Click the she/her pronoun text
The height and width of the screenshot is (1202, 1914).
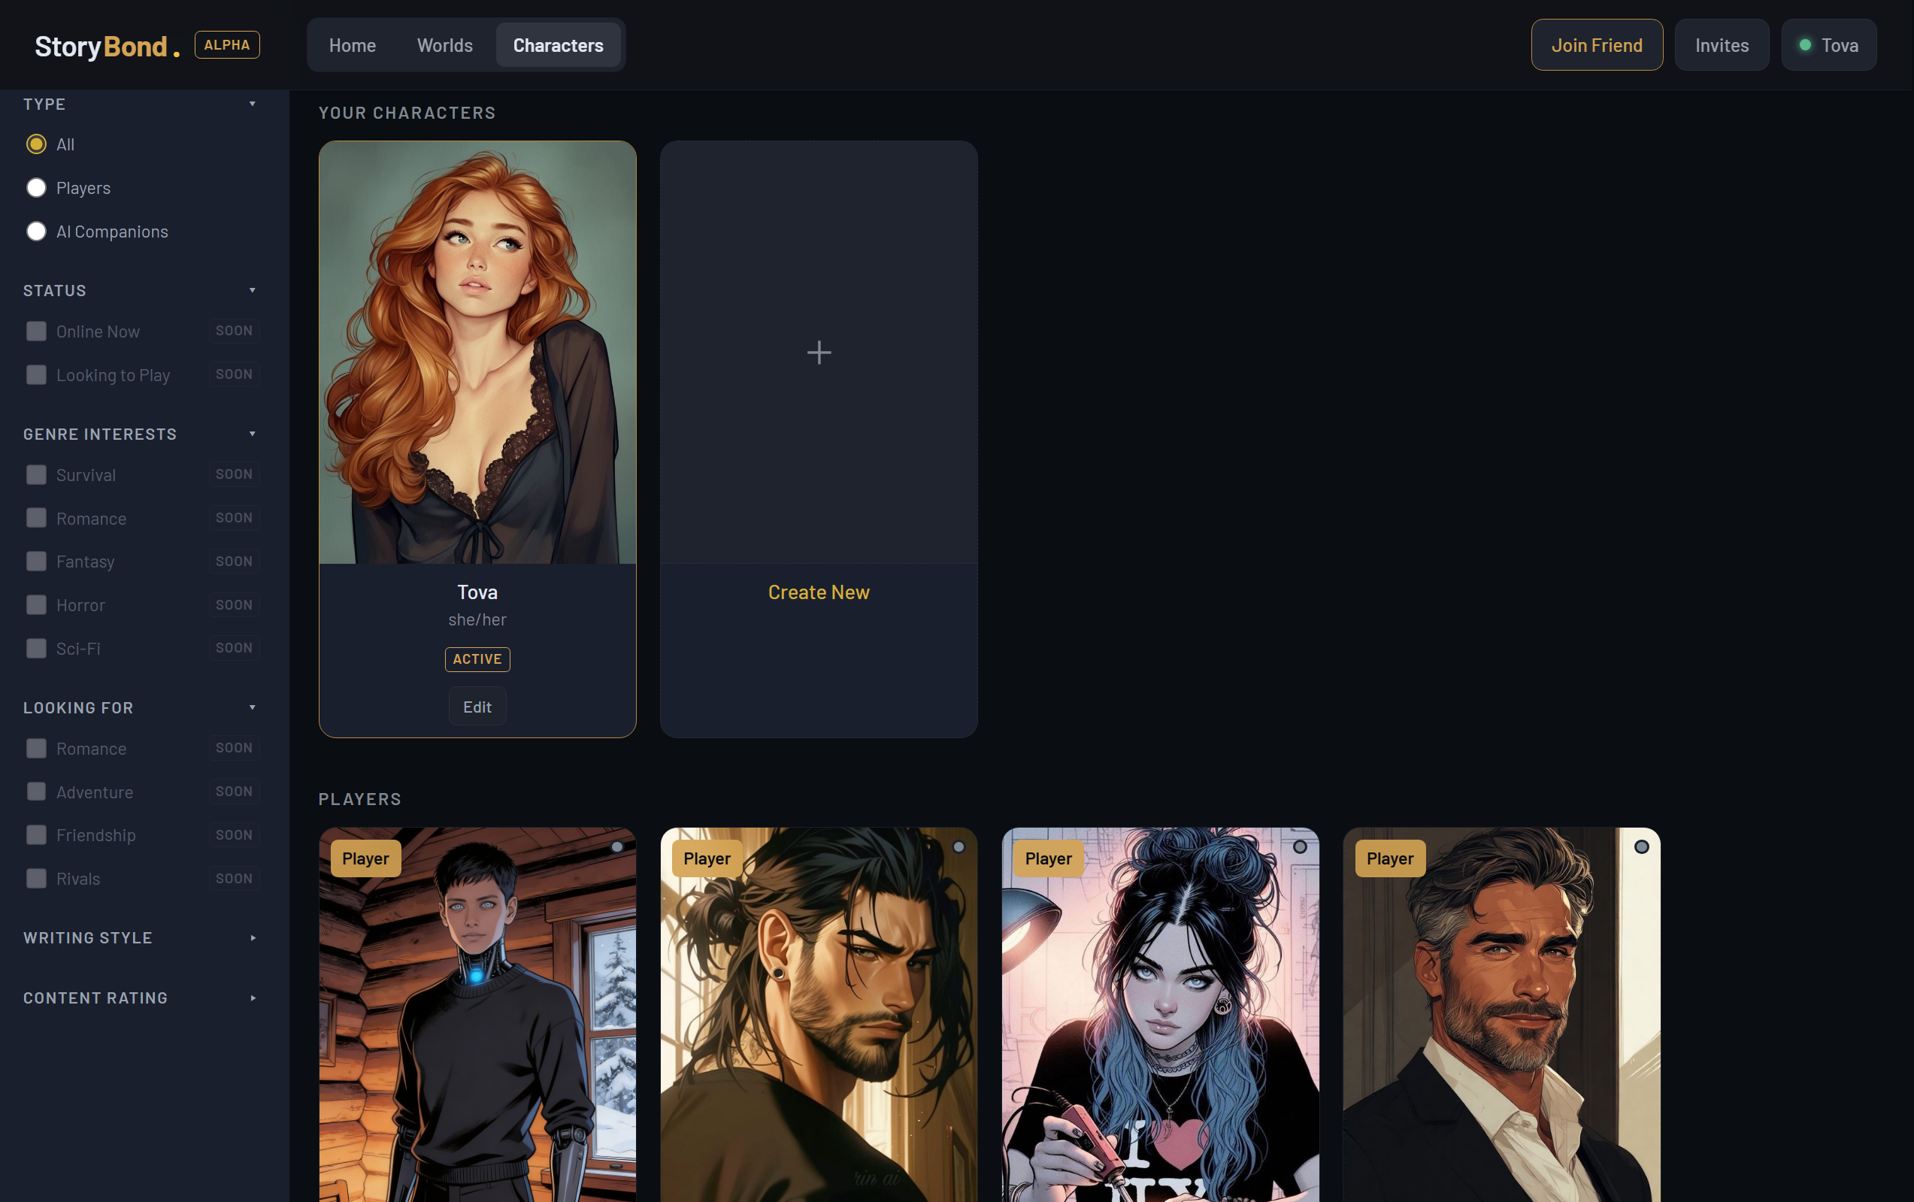pyautogui.click(x=477, y=619)
